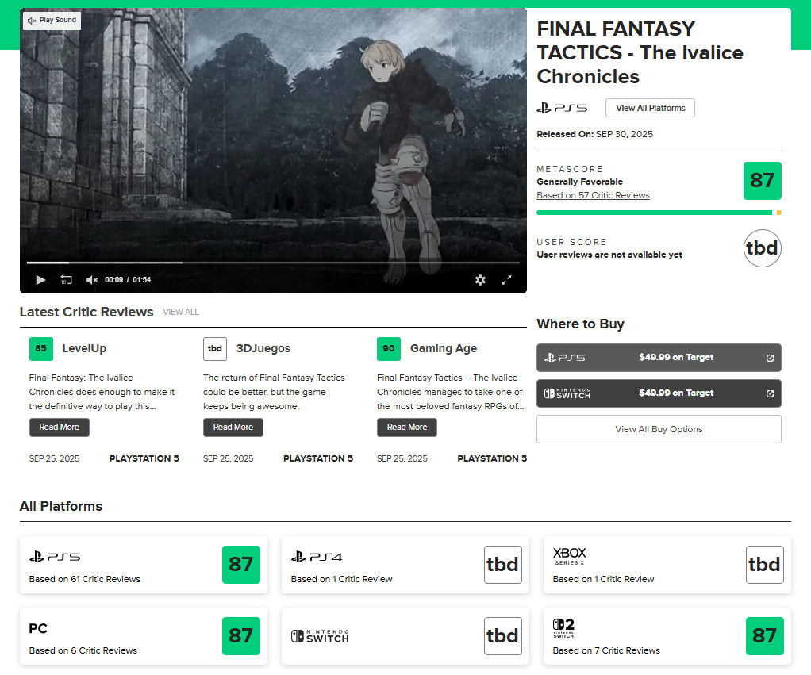Enter fullscreen video mode
Viewport: 811px width, 675px height.
(507, 280)
